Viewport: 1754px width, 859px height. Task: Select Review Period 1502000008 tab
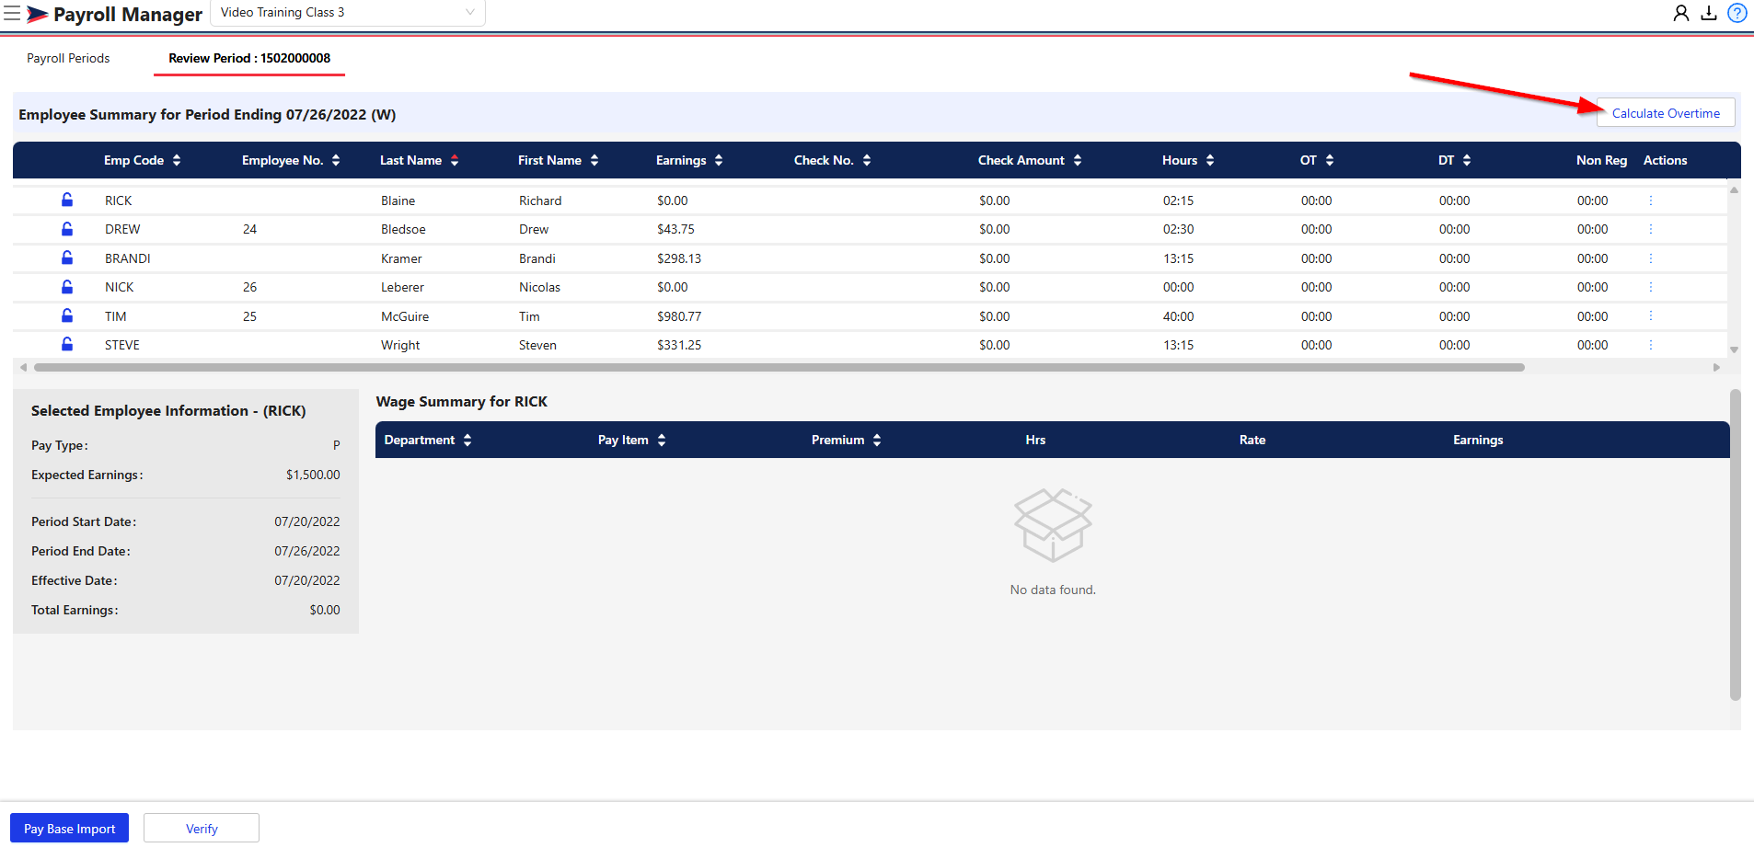(249, 58)
